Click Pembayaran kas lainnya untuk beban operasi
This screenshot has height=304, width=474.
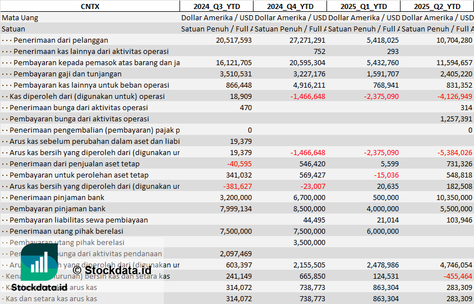coord(91,85)
